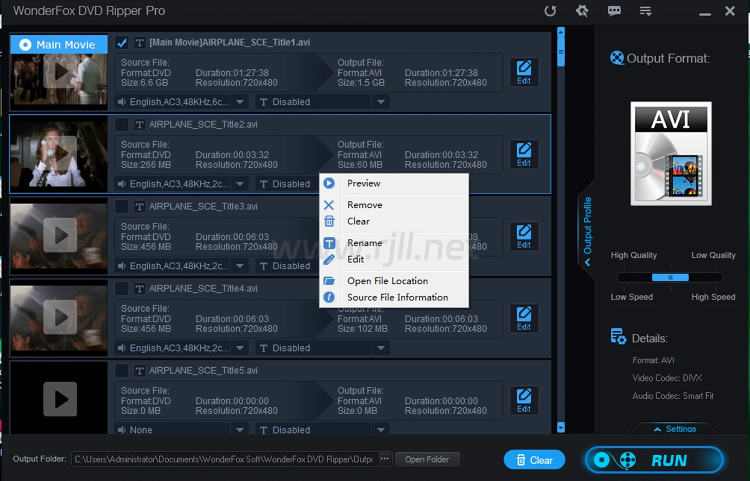This screenshot has height=481, width=750.
Task: Open the title bar menu list icon
Action: [x=646, y=11]
